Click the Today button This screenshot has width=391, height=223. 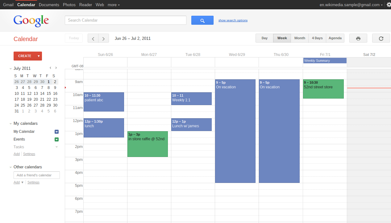pos(74,38)
